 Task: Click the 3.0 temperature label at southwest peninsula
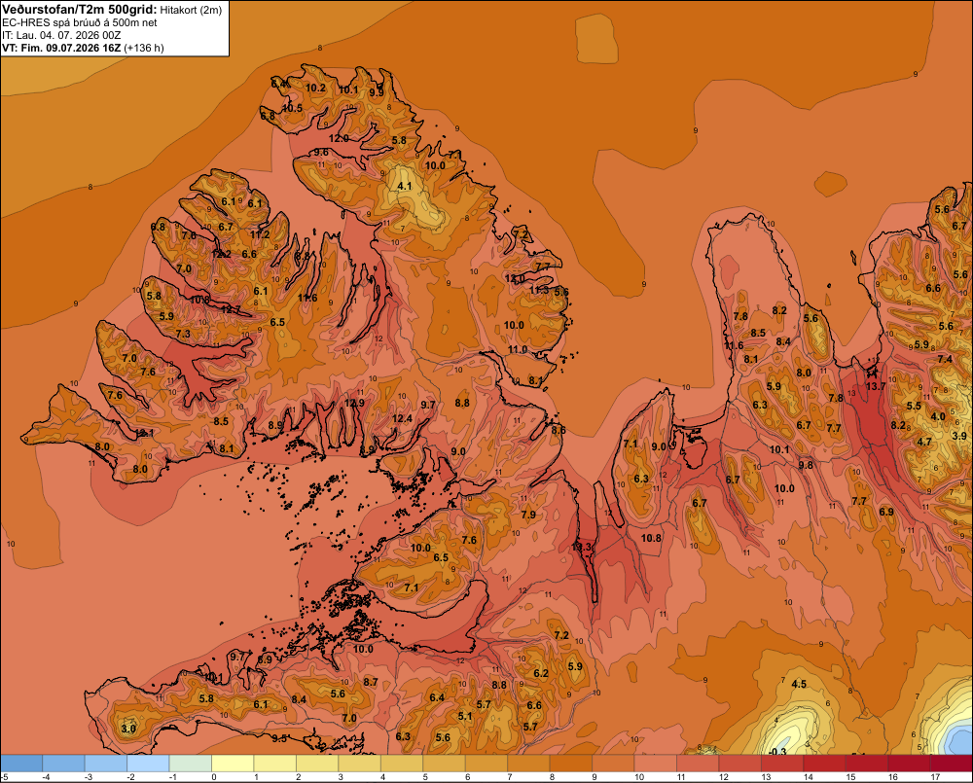coord(128,729)
